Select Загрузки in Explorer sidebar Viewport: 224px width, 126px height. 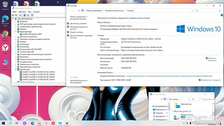pos(159,113)
